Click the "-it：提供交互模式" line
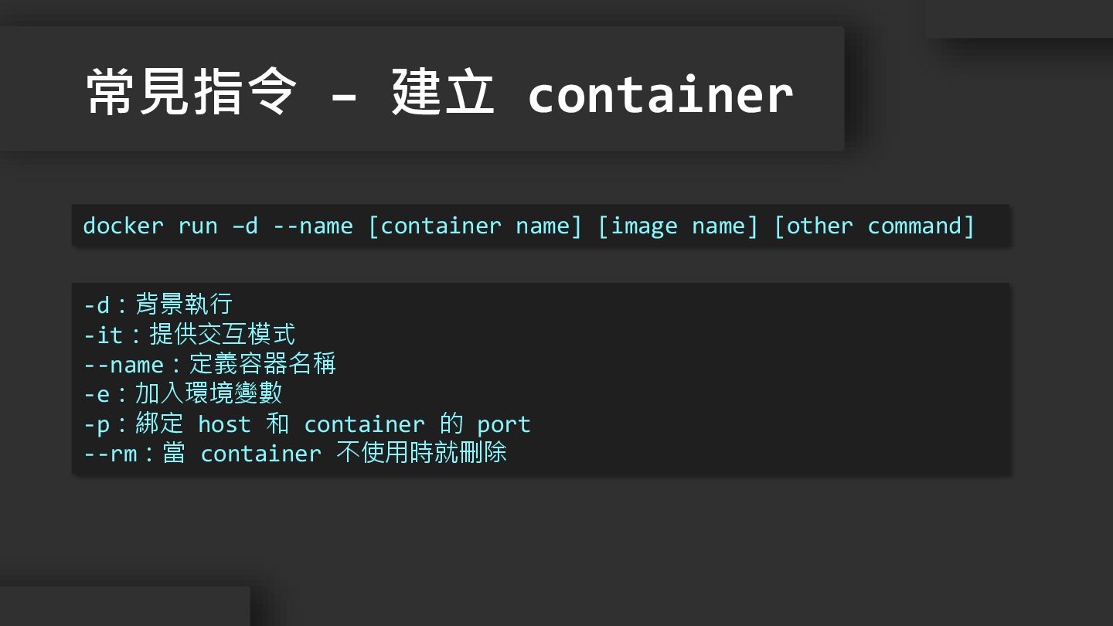Viewport: 1113px width, 626px height. (189, 335)
